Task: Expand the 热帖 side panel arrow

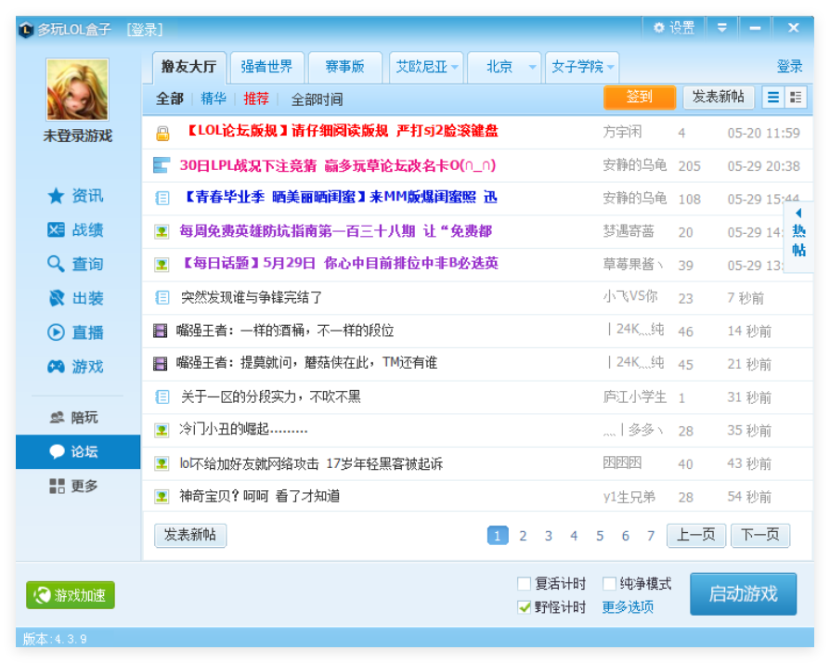Action: (x=798, y=214)
